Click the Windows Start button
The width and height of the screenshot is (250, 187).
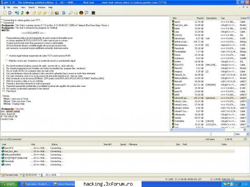9,184
